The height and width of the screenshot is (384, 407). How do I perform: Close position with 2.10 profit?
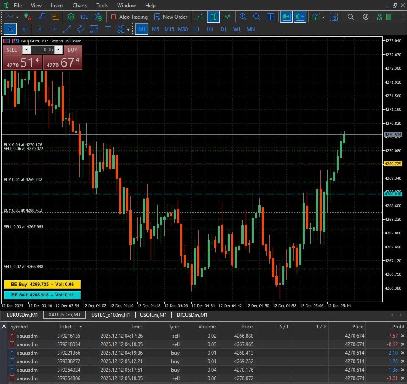tap(403, 353)
